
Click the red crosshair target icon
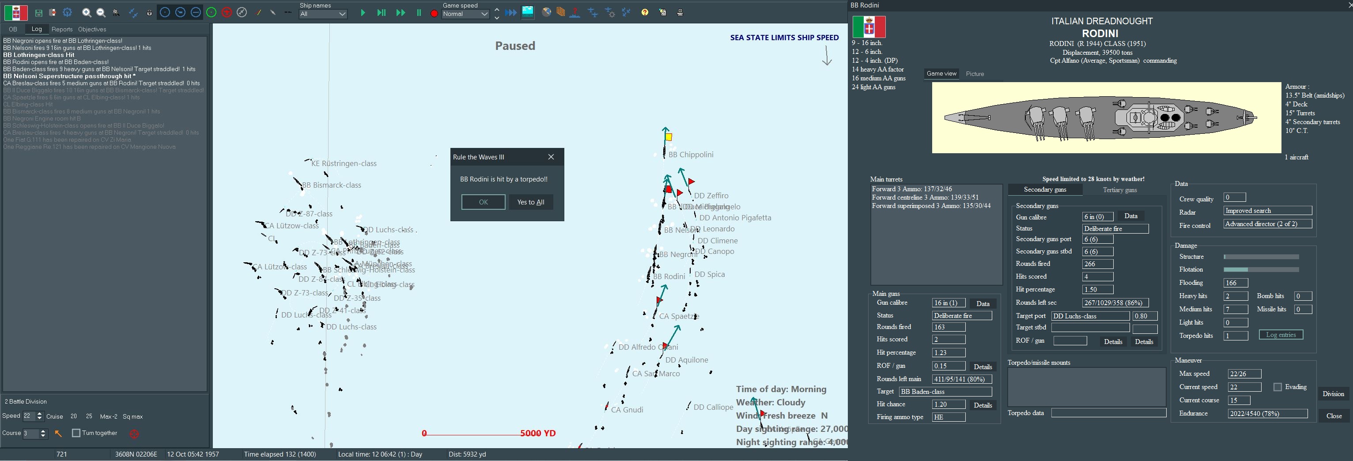[134, 434]
